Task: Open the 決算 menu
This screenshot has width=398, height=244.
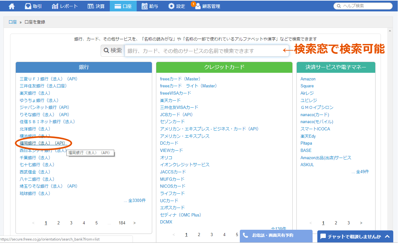Action: (x=96, y=6)
